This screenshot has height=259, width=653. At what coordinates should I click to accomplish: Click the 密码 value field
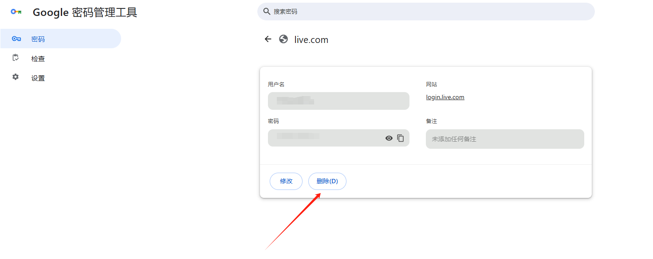338,138
